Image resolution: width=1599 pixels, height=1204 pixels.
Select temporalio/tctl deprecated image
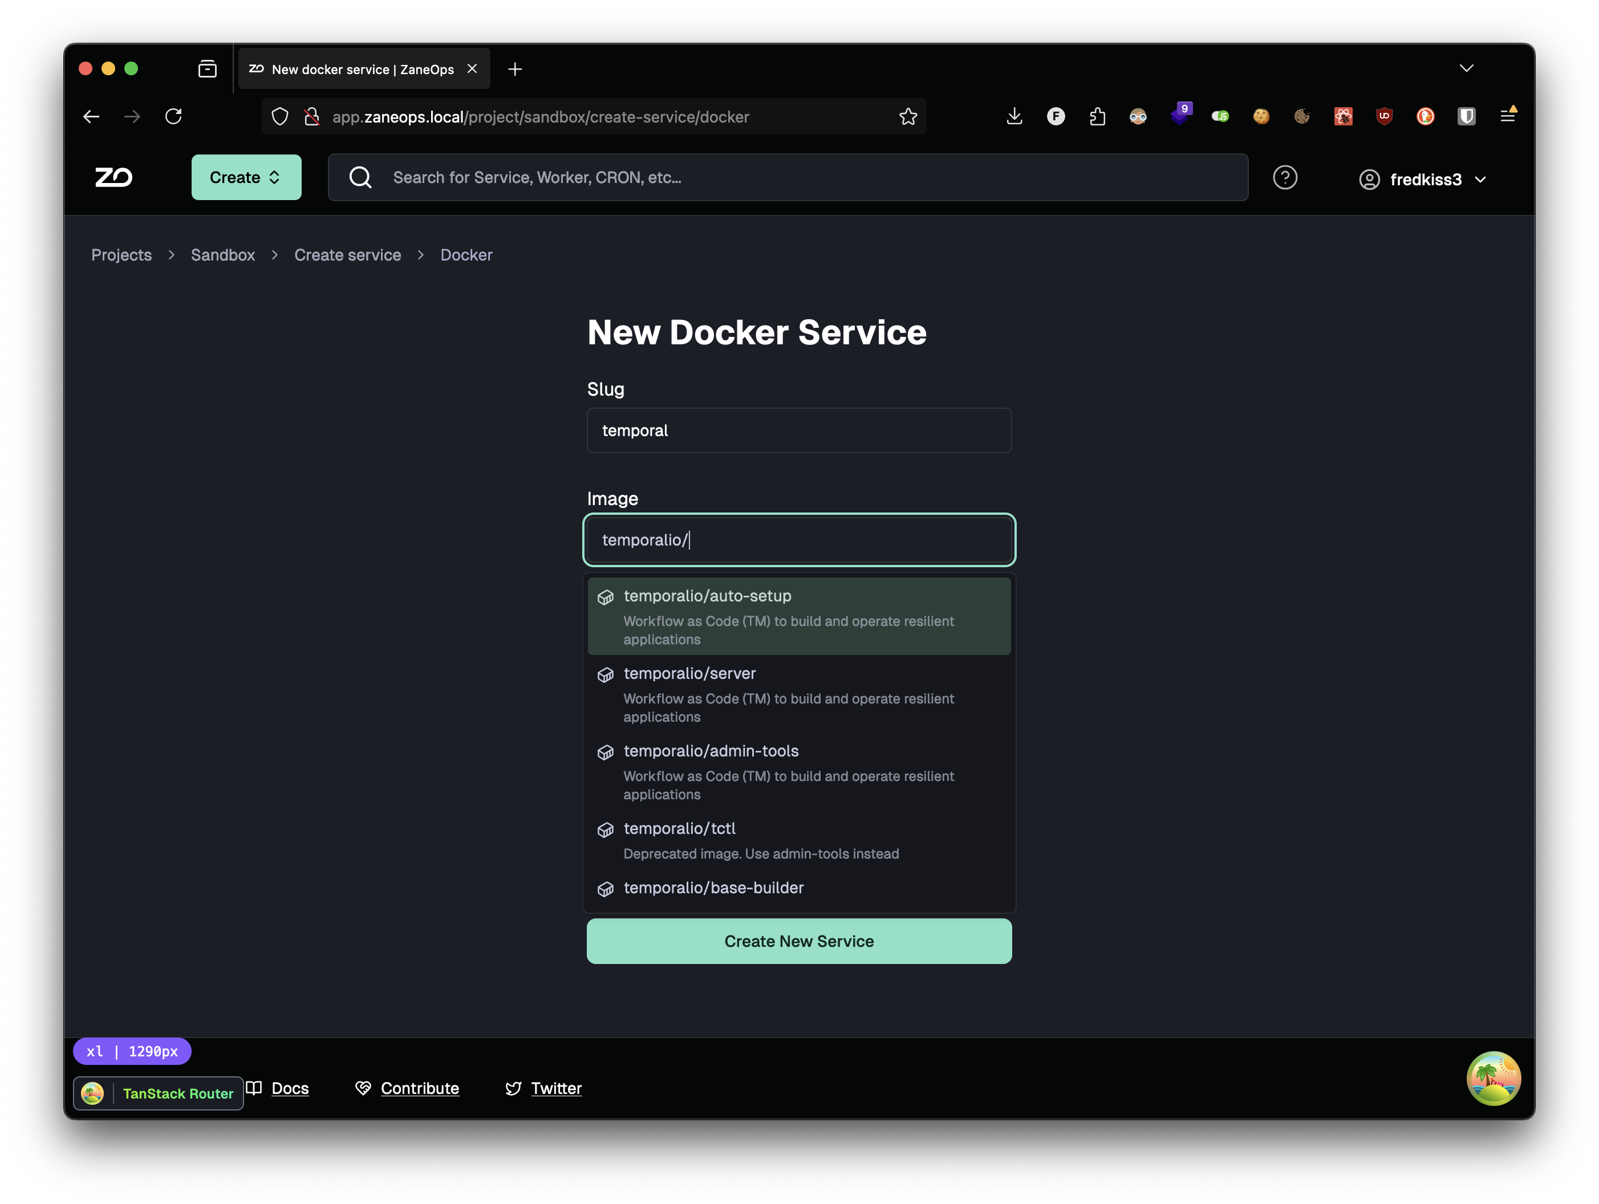[x=798, y=839]
